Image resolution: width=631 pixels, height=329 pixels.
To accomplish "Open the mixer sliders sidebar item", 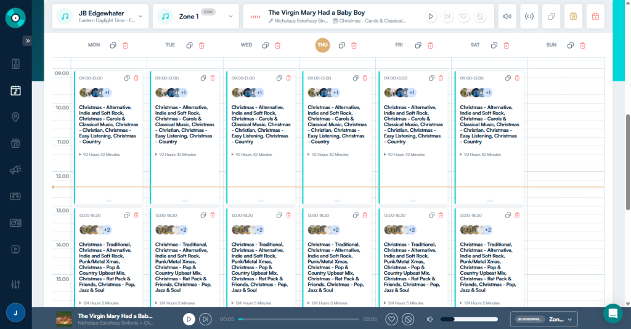I will pyautogui.click(x=15, y=285).
